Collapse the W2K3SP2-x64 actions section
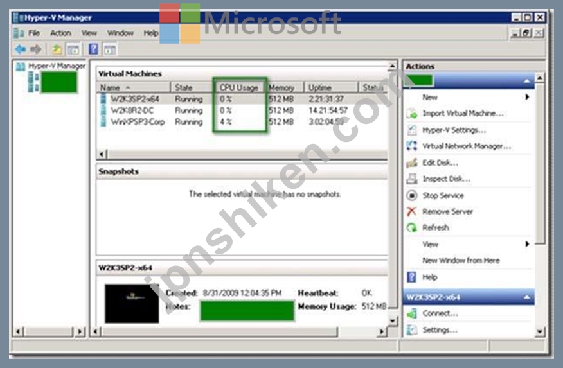563x368 pixels. point(526,297)
